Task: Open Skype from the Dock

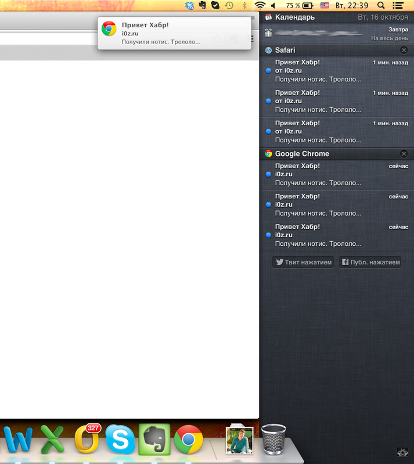Action: coord(120,440)
